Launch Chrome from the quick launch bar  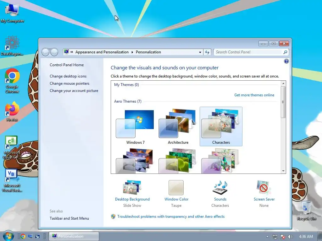[23, 236]
